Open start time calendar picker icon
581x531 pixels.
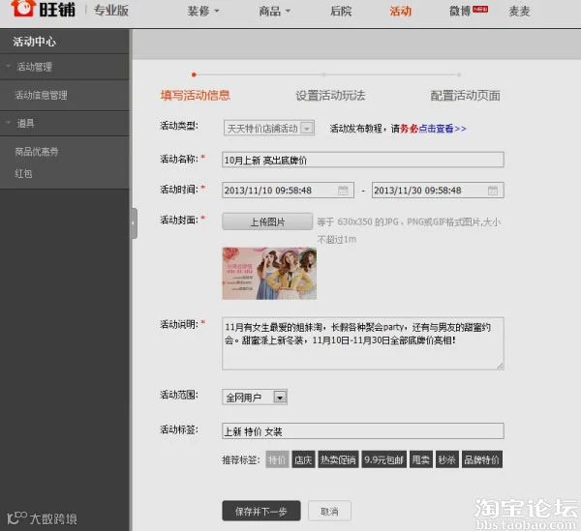[x=343, y=191]
